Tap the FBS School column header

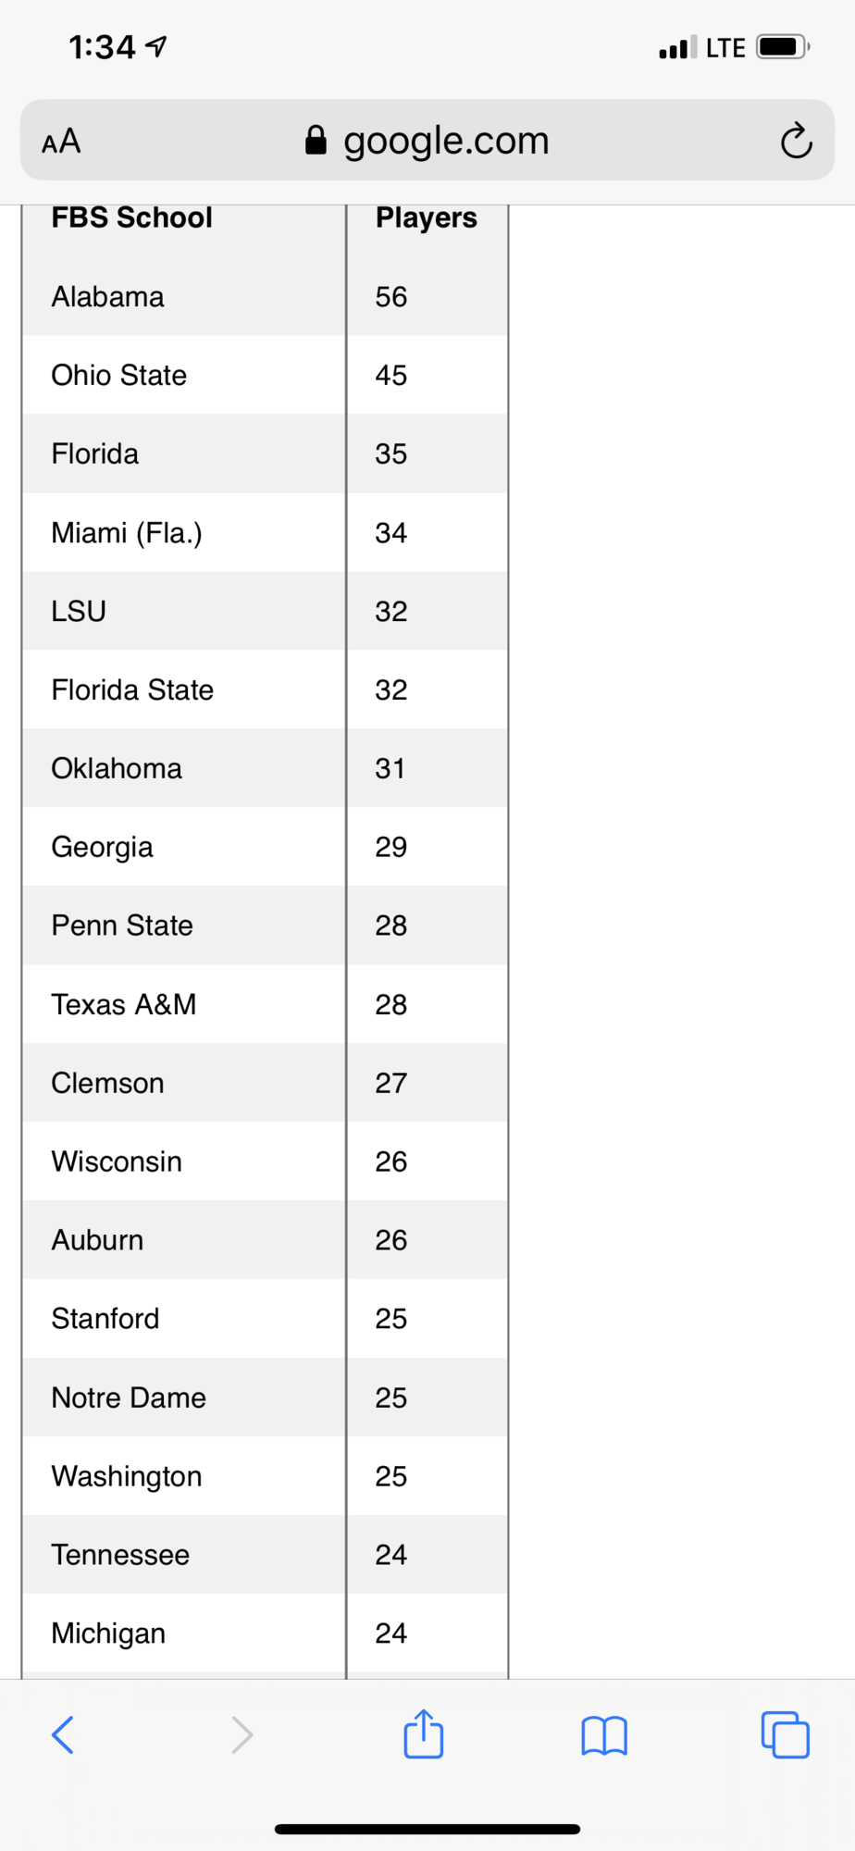tap(131, 217)
